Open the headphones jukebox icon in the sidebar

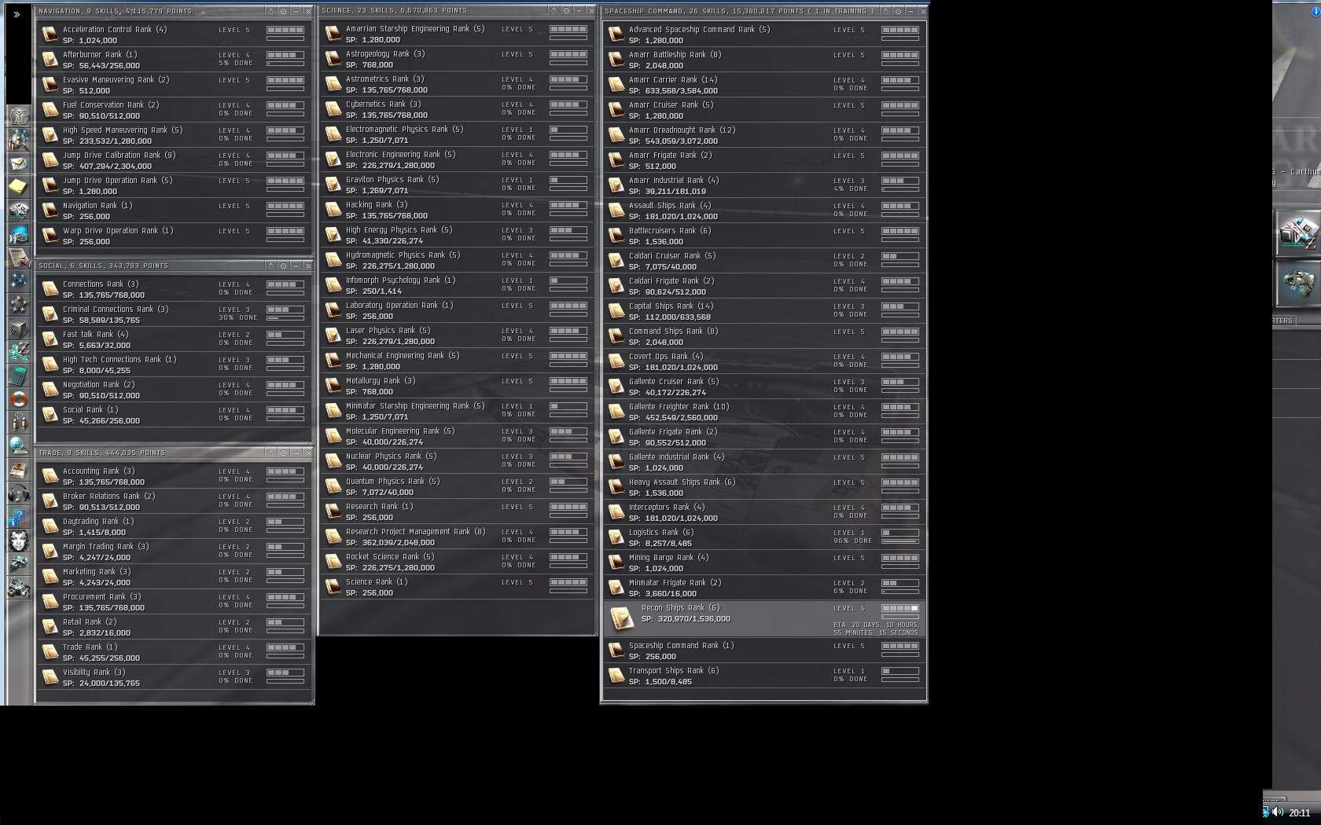[20, 493]
